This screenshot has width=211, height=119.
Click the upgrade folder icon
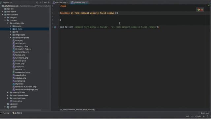pos(8,104)
